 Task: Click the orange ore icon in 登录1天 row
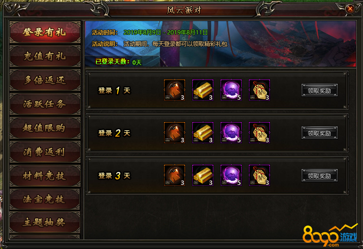click(x=175, y=90)
